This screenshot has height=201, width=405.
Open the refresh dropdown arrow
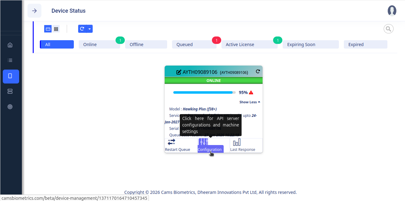click(89, 29)
